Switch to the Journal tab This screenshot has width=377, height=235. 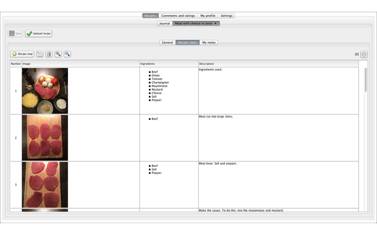coord(164,23)
